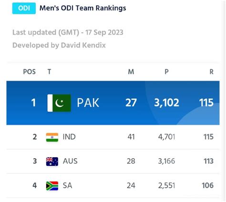Select the ODI format badge

[x=24, y=8]
